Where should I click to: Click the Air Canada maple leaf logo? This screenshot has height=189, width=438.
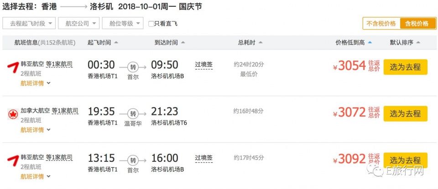[x=13, y=114]
